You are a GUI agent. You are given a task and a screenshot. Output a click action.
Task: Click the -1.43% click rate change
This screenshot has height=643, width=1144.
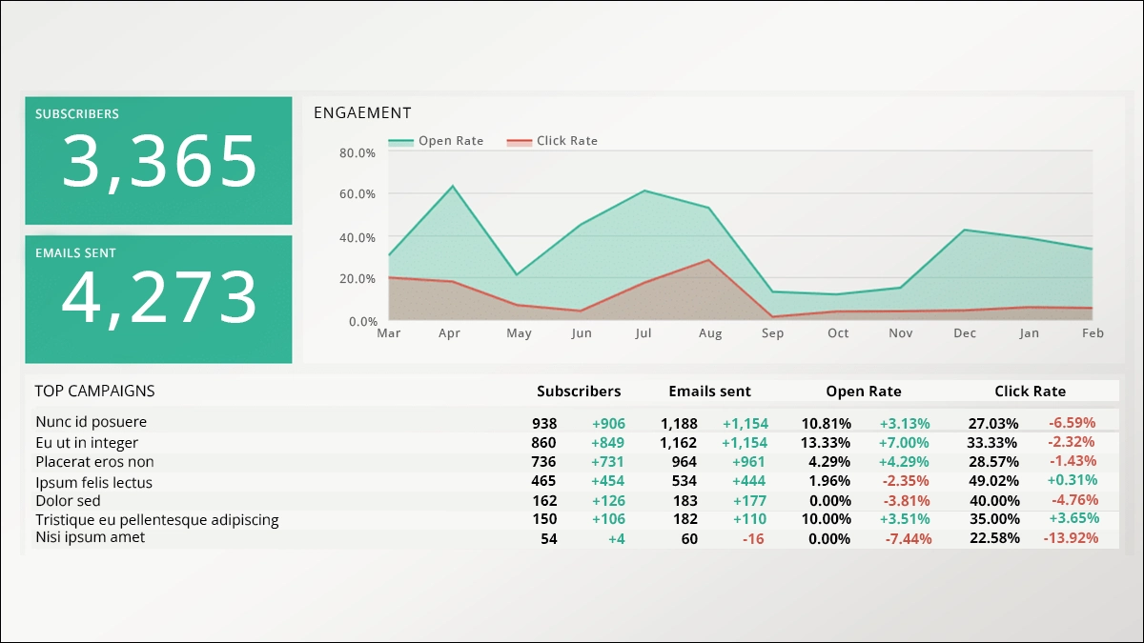tap(1072, 461)
